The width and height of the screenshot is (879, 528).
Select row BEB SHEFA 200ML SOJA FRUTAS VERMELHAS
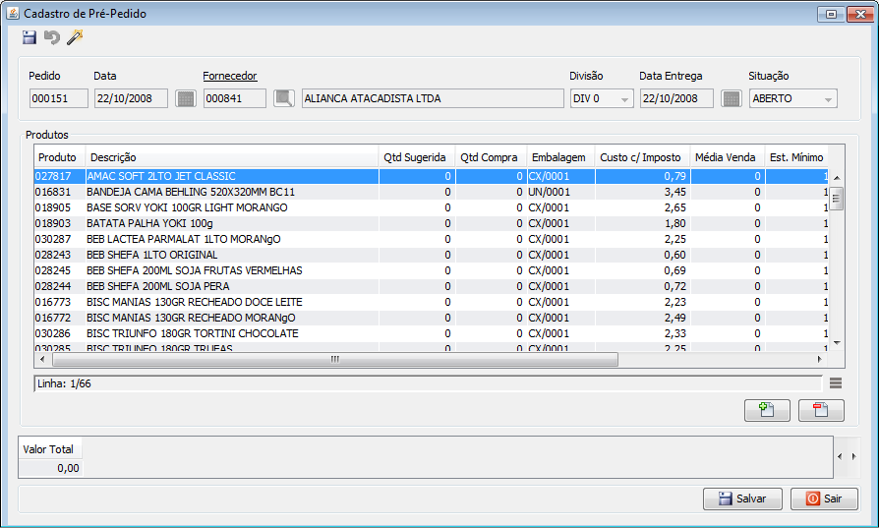pos(431,270)
